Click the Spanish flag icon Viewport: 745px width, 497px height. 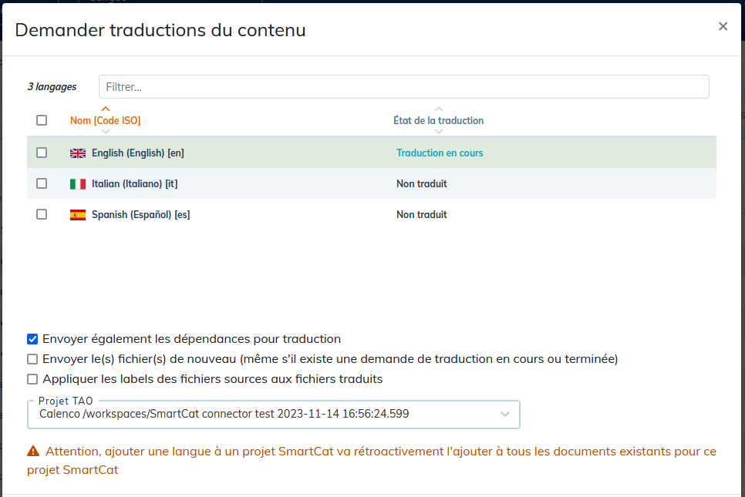coord(78,214)
